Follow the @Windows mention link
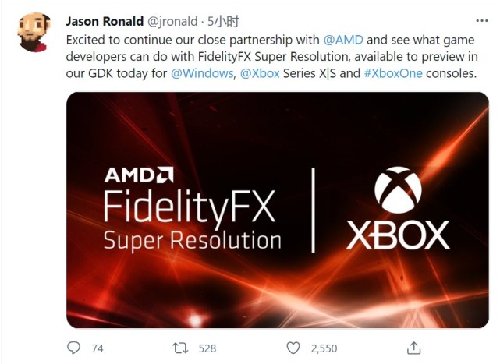500x364 pixels. (202, 73)
